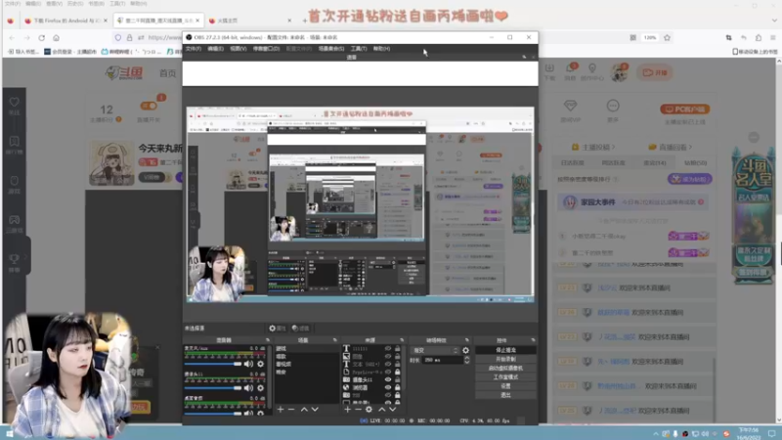The height and width of the screenshot is (440, 782).
Task: Select the 摄像头11 source row
Action: (x=372, y=379)
